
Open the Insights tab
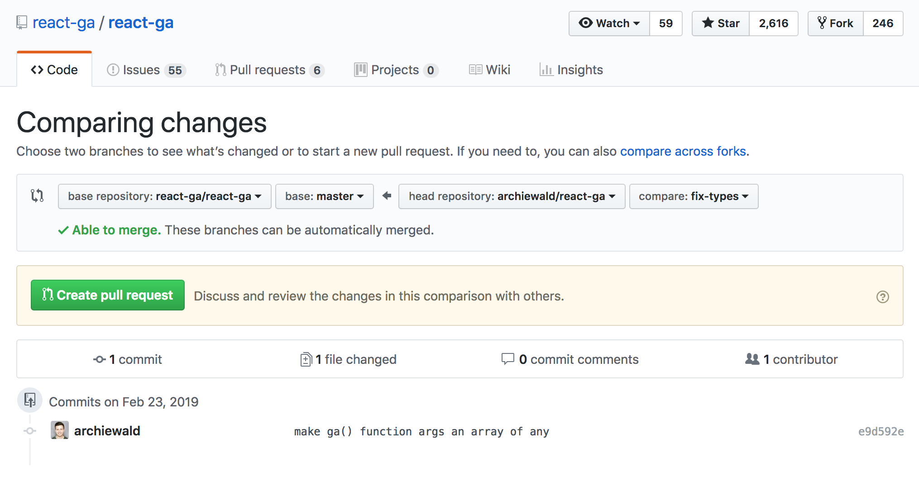pos(571,70)
